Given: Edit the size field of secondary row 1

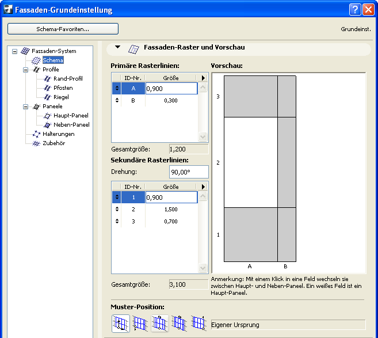Looking at the screenshot, I should 171,198.
